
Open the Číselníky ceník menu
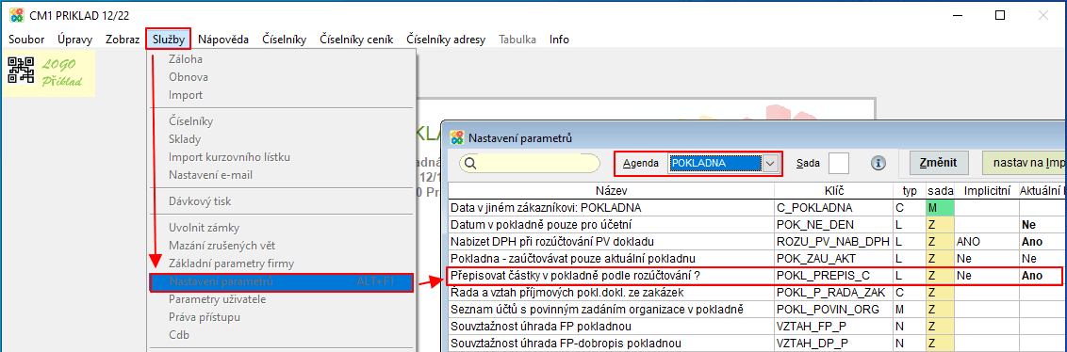[x=356, y=40]
